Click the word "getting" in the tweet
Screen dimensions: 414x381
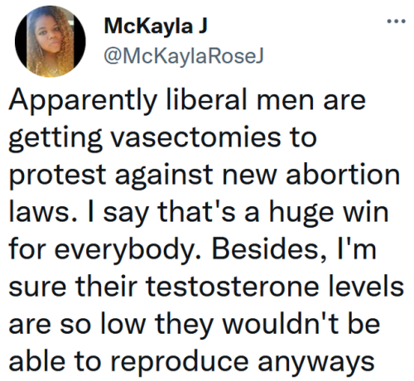(55, 139)
